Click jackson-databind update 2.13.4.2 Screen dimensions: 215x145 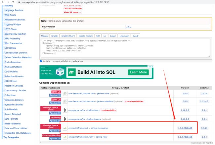coord(204,101)
